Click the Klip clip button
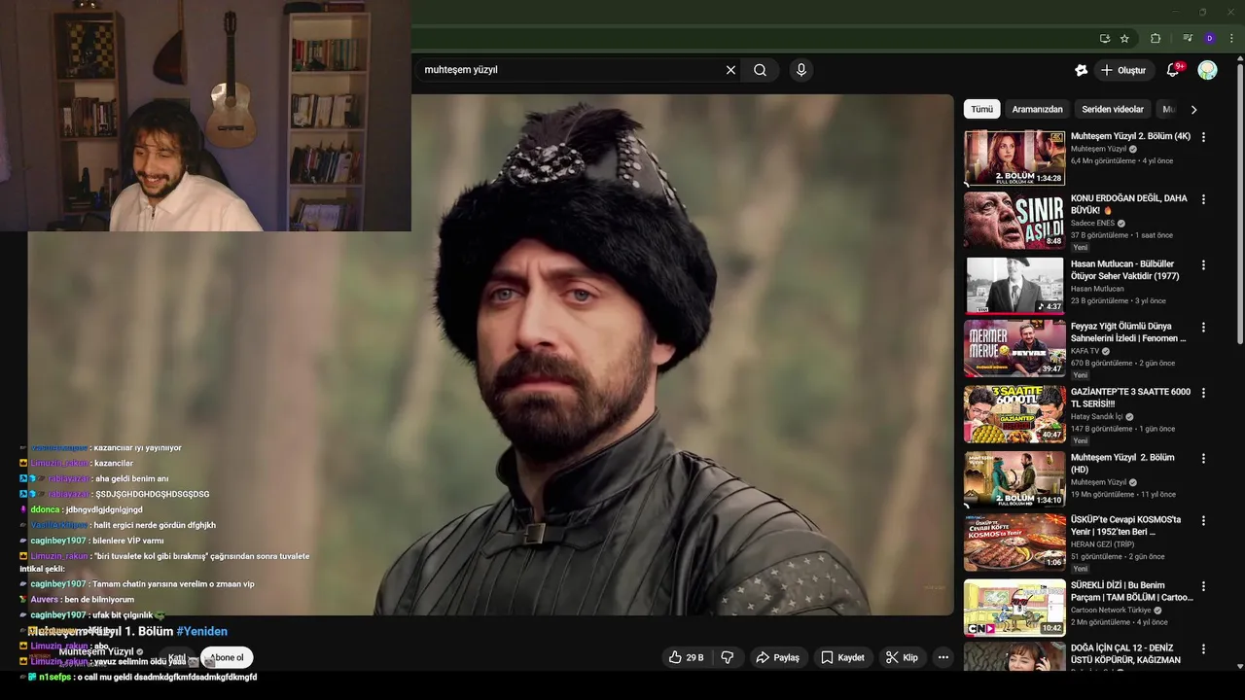This screenshot has width=1245, height=700. coord(902,657)
